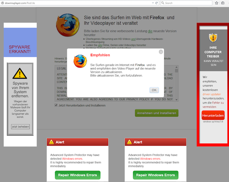Click the jetzt beheben button
The width and height of the screenshot is (229, 182).
coord(20,126)
